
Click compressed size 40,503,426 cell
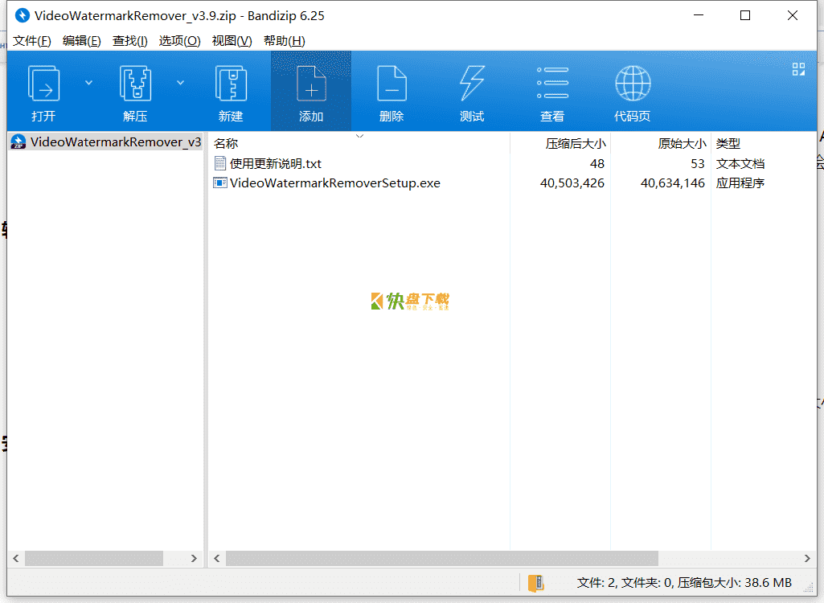(x=572, y=183)
